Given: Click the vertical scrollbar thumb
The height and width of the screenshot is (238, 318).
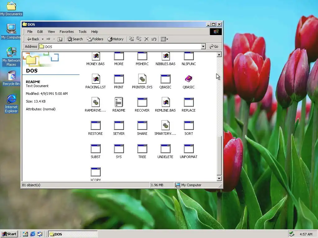Looking at the screenshot, I should pos(219,156).
